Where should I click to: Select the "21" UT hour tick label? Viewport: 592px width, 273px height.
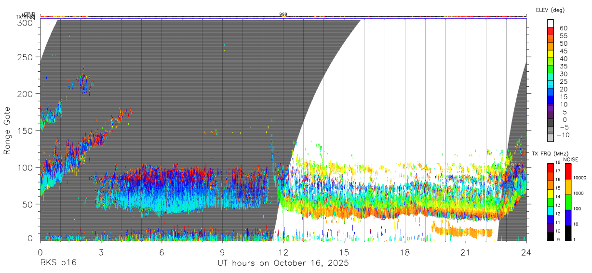click(x=466, y=252)
